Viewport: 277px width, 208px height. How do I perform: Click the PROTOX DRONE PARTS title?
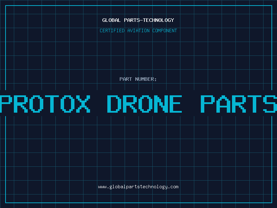click(138, 104)
